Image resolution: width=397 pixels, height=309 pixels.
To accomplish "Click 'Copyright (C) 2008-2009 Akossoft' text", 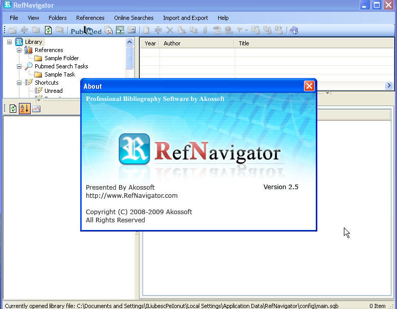I will click(x=139, y=212).
